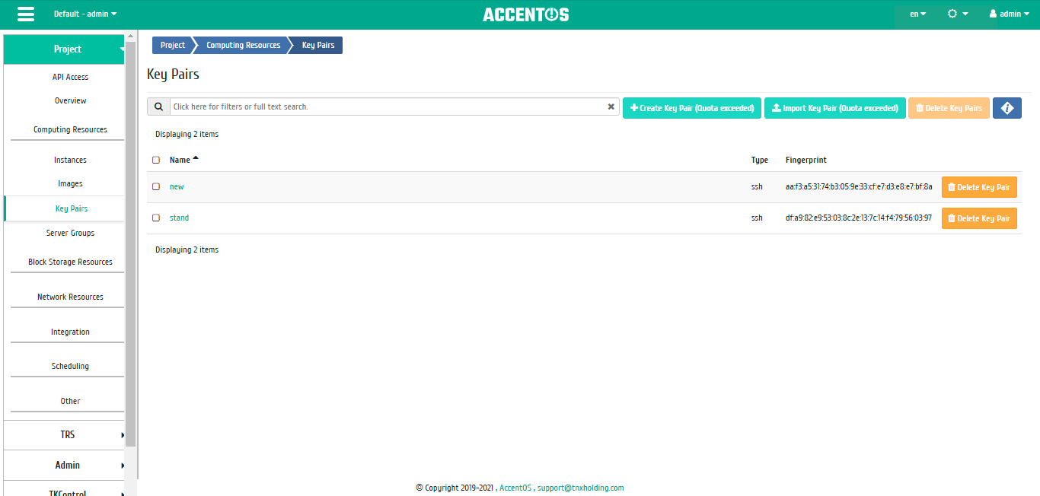The width and height of the screenshot is (1040, 496).
Task: Check the box for key pair stand
Action: (x=156, y=218)
